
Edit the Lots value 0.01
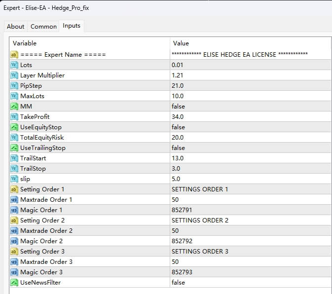(x=251, y=65)
